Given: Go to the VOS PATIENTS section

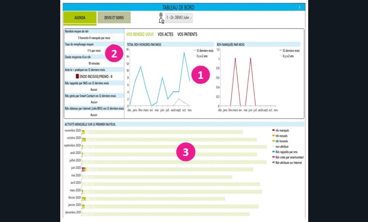Looking at the screenshot, I should (189, 34).
